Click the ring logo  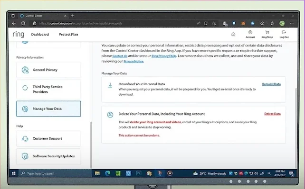click(x=19, y=34)
